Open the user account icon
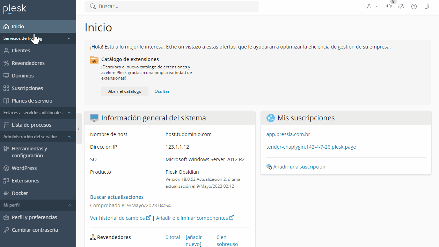Screen dimensions: 439x247 [x=369, y=6]
